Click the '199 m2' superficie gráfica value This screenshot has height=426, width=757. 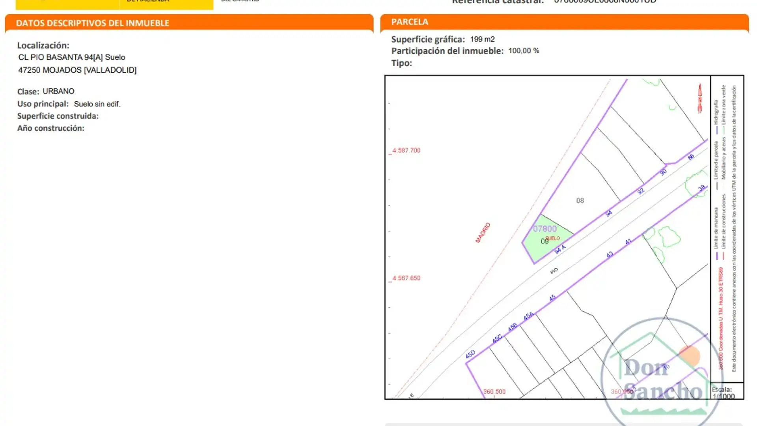(x=482, y=39)
